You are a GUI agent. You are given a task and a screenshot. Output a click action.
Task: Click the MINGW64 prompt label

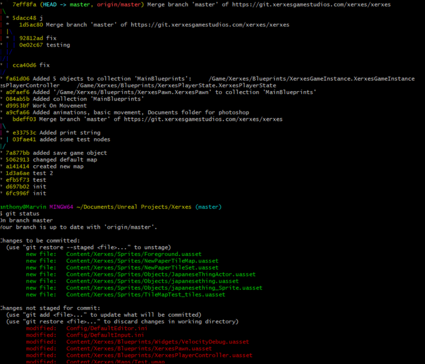click(61, 207)
